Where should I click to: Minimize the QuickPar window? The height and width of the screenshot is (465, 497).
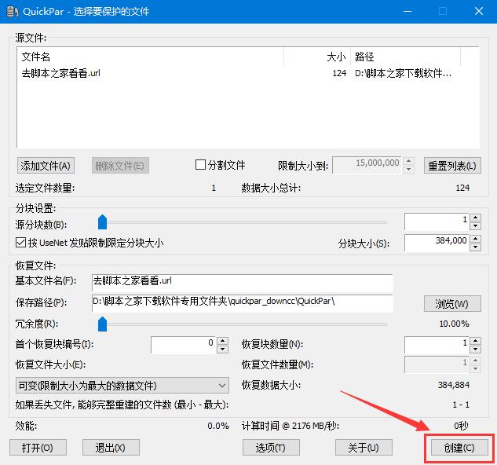click(x=407, y=12)
